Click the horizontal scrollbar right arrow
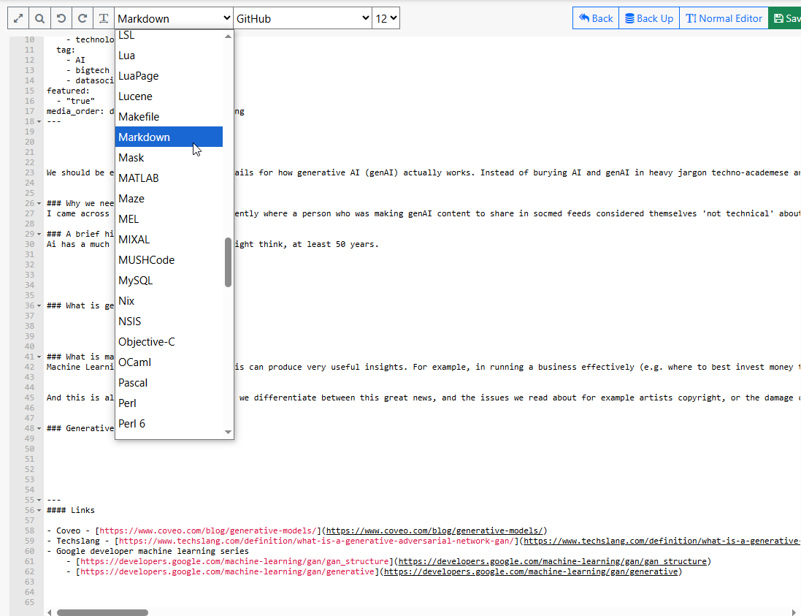This screenshot has height=616, width=801. 794,612
